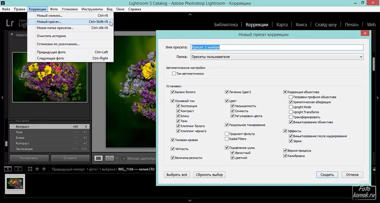Click the adjustments badge on filmstrip thumbnail
The image size is (380, 203).
click(x=21, y=187)
